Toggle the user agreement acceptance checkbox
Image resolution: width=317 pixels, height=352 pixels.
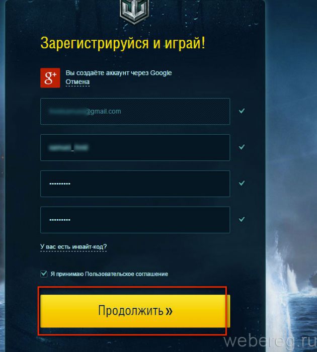tap(44, 274)
